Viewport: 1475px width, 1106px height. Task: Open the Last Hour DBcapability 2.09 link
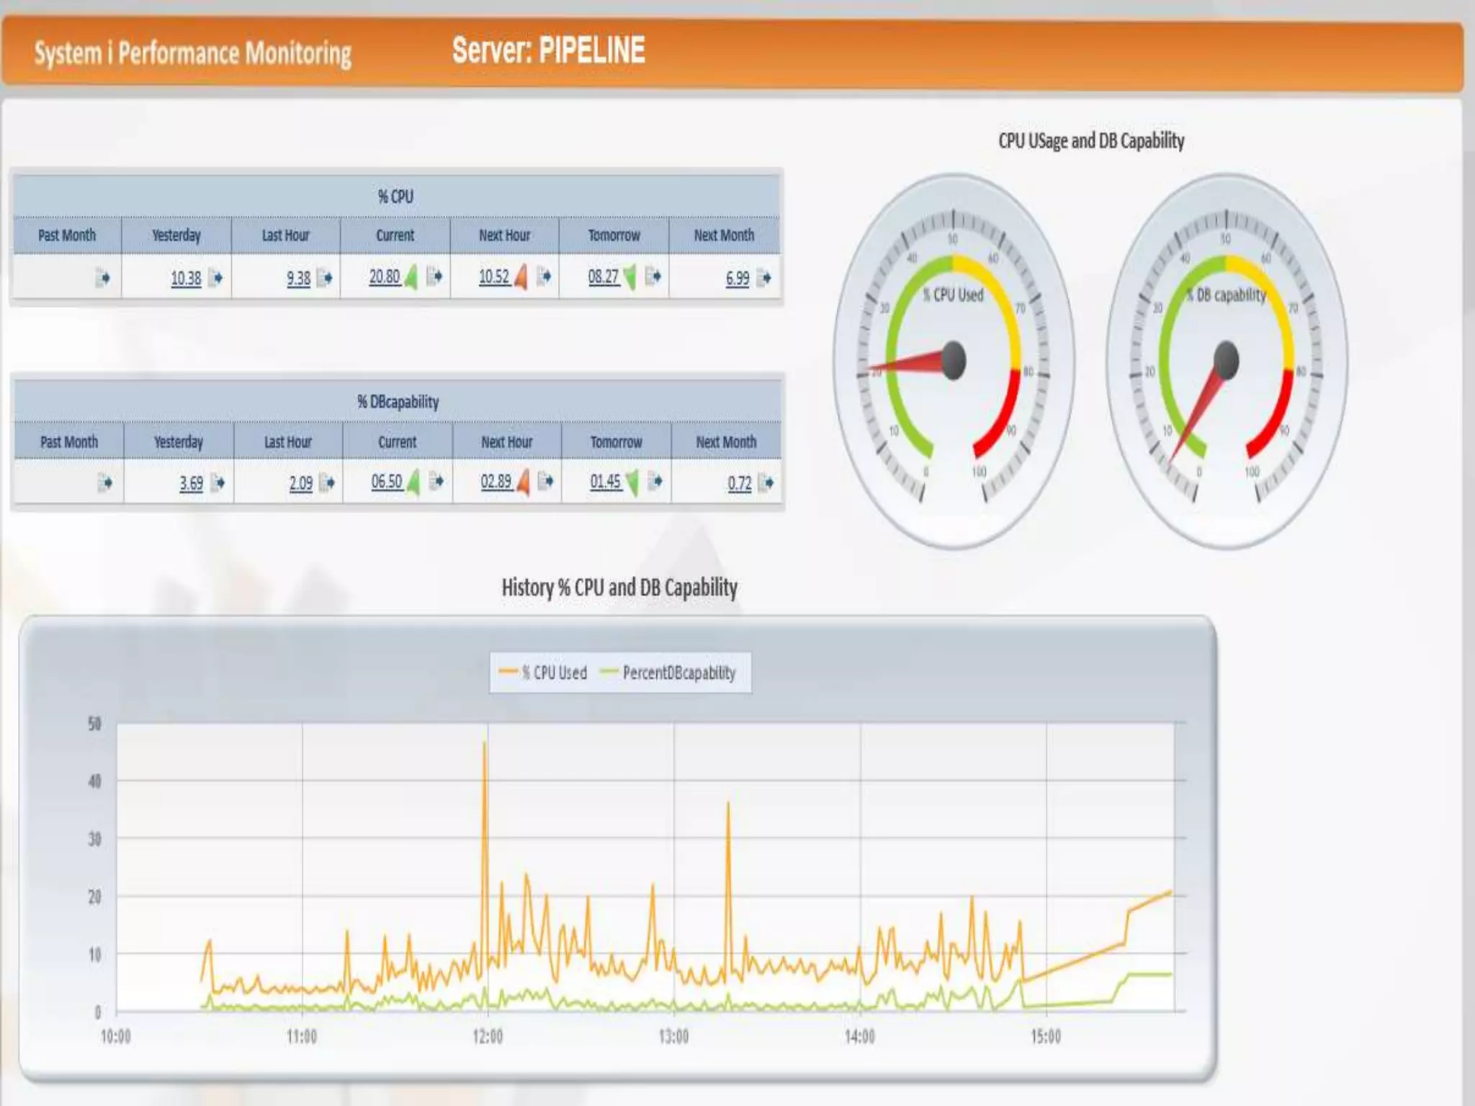click(x=300, y=483)
